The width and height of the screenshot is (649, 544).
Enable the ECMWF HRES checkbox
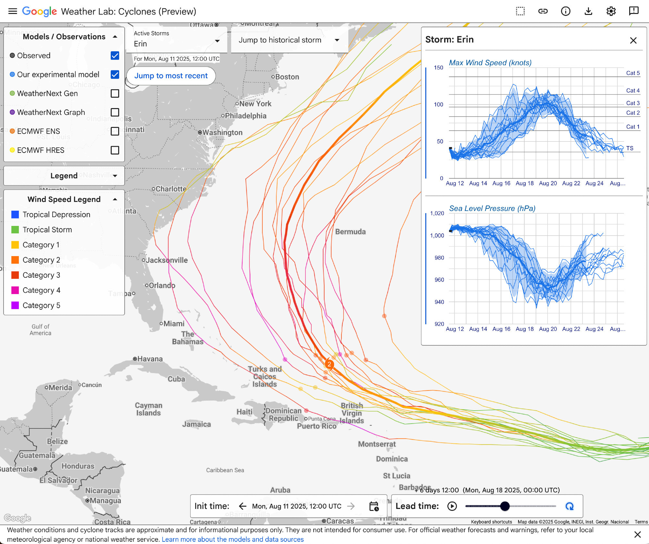click(115, 150)
